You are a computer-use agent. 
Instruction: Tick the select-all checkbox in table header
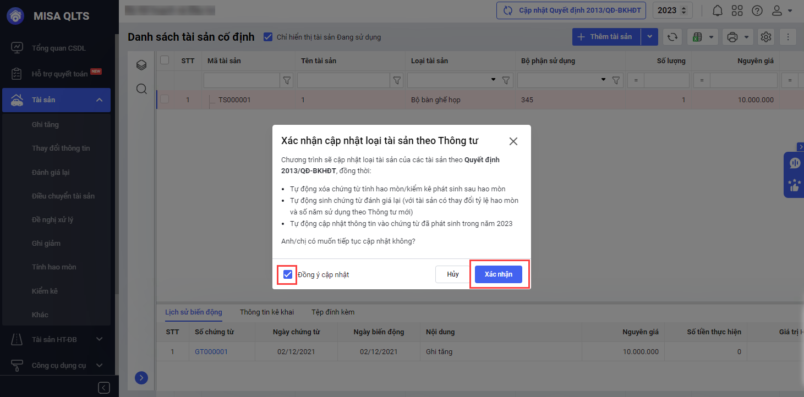165,60
